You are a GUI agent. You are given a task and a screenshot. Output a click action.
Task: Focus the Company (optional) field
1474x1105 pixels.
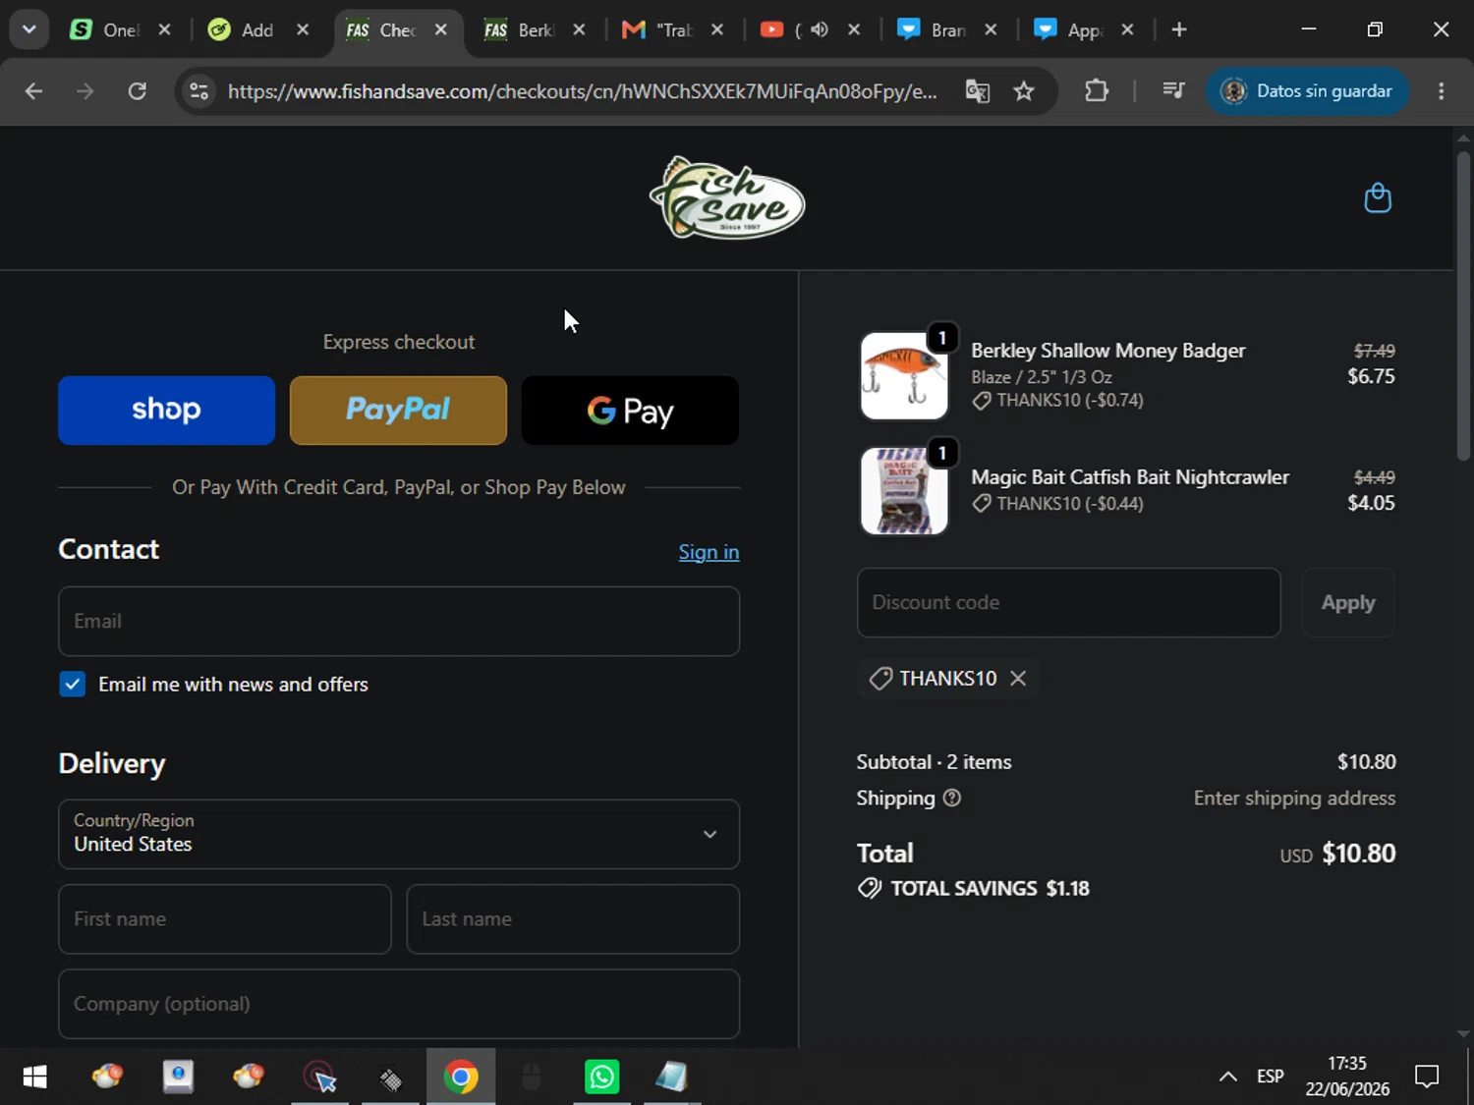399,1004
